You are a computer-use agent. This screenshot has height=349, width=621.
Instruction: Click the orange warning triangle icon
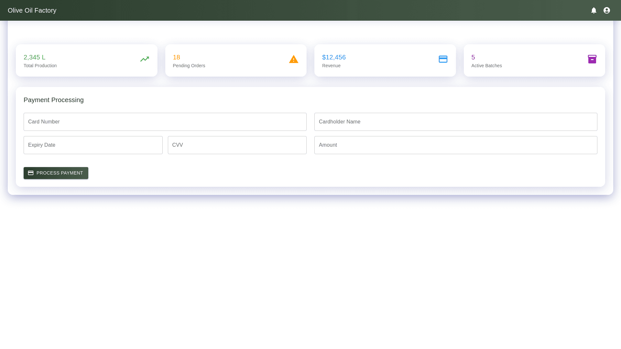294,59
